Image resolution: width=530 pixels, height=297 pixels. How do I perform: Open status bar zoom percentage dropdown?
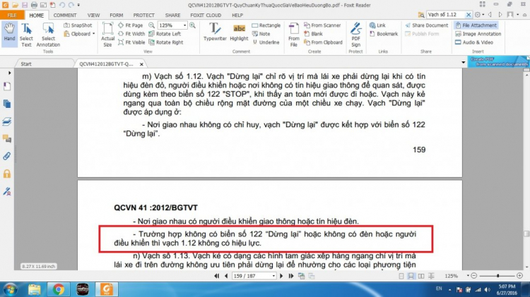pyautogui.click(x=468, y=276)
